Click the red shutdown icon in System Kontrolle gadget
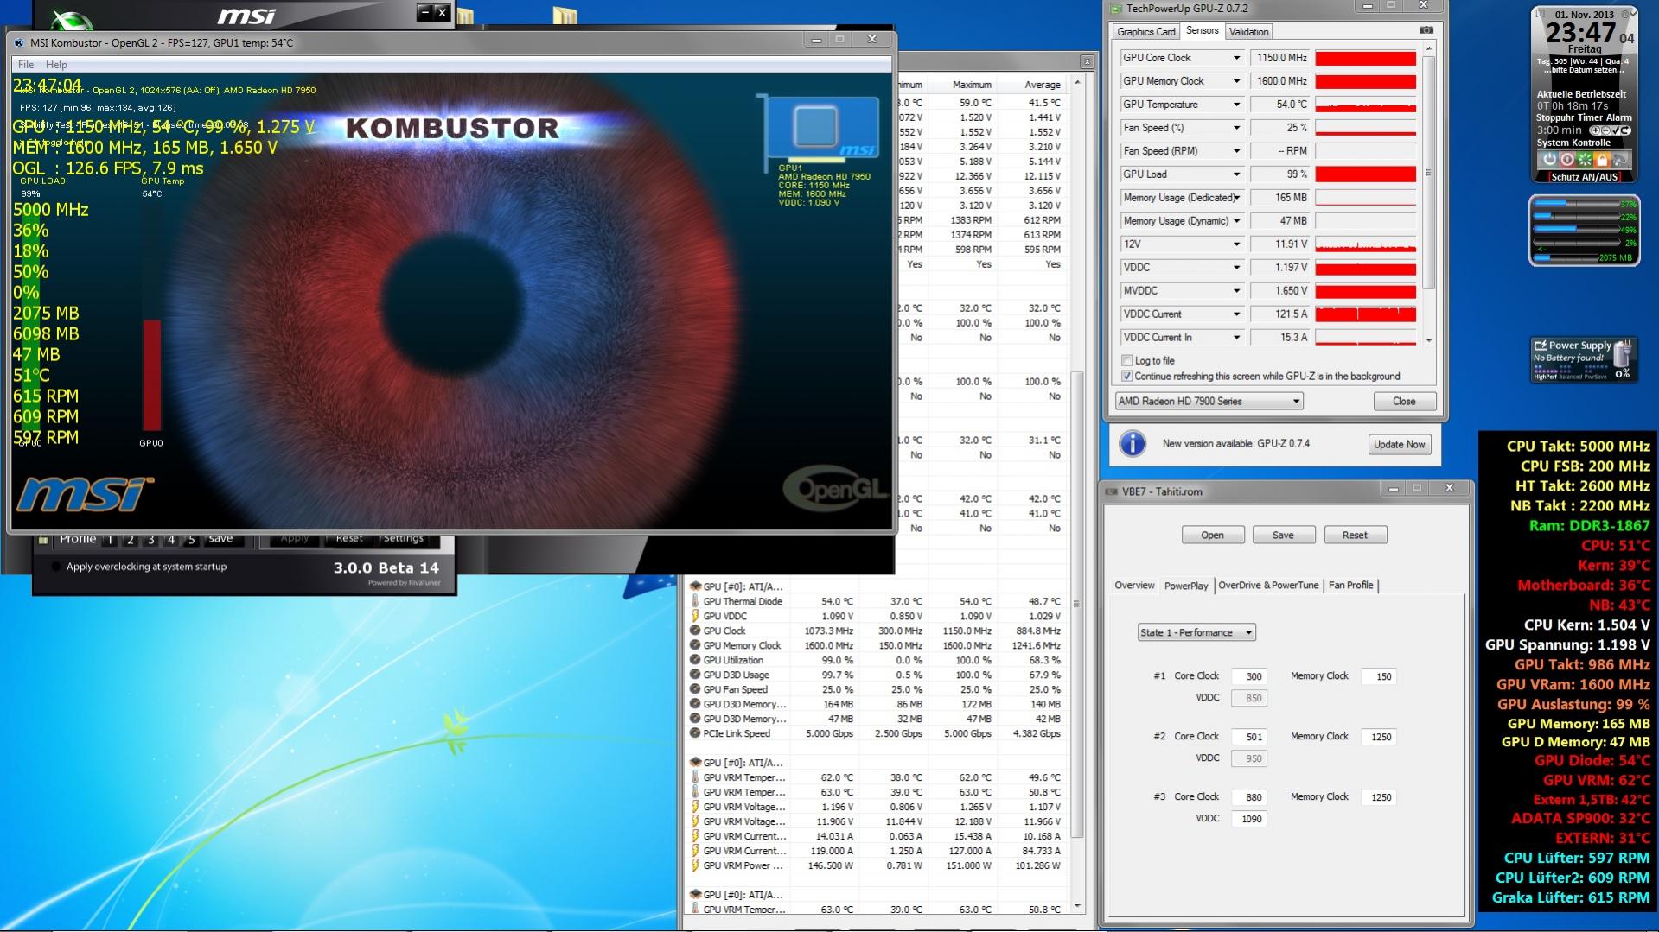 (x=1566, y=160)
